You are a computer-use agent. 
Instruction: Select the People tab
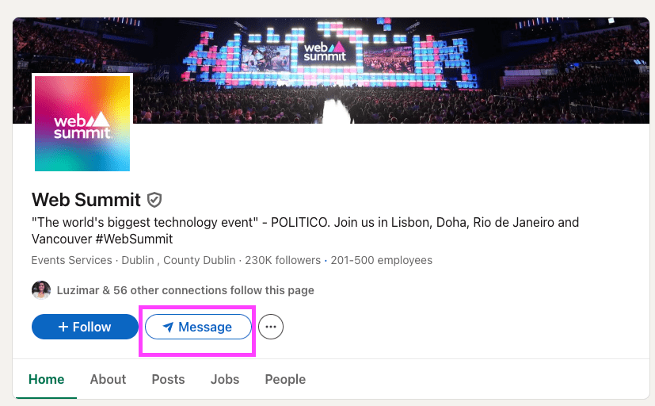click(285, 379)
